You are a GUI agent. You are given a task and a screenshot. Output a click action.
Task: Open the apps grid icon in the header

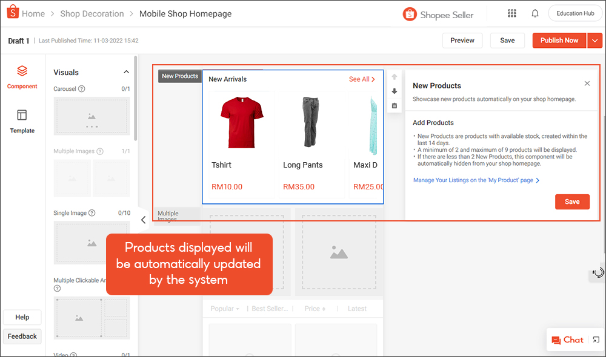[511, 13]
